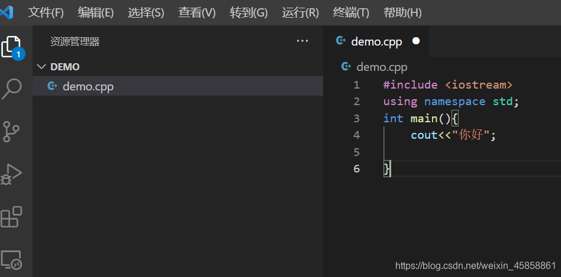561x277 pixels.
Task: Click std in line 2
Action: pos(502,102)
